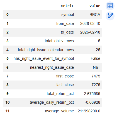Select the '211998200.0' value cell
The width and height of the screenshot is (129, 116).
point(89,111)
